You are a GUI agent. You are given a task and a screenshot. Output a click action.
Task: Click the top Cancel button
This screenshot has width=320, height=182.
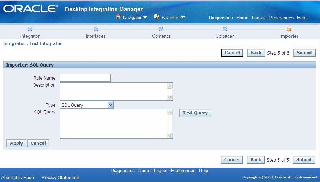[232, 53]
